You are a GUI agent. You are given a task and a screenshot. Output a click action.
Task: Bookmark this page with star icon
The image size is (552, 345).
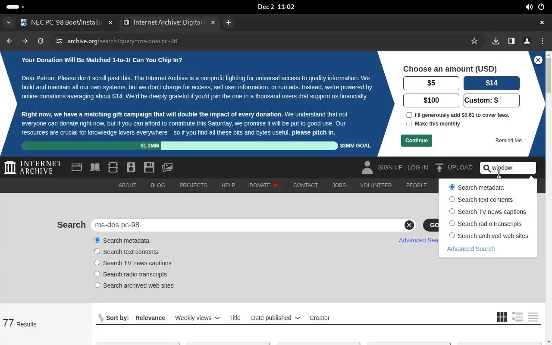(474, 41)
